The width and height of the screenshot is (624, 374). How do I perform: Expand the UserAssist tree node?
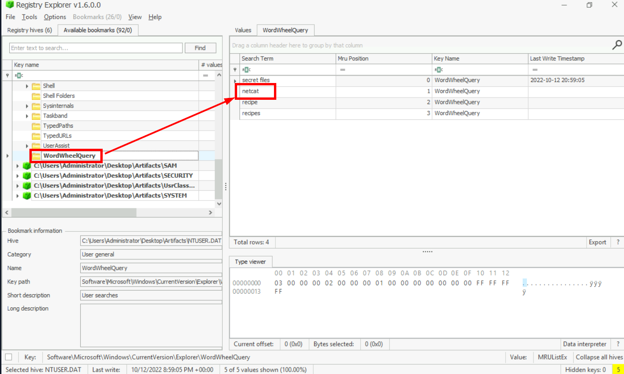pos(27,146)
